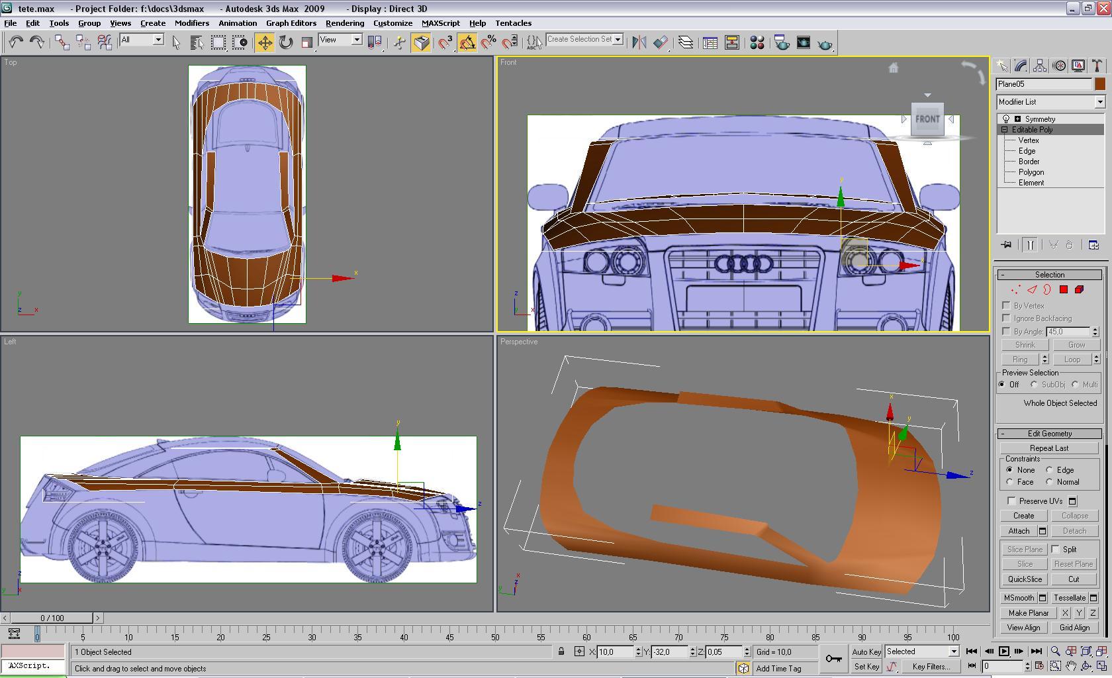The height and width of the screenshot is (678, 1112).
Task: Select Element sub-object level icon
Action: point(1080,289)
